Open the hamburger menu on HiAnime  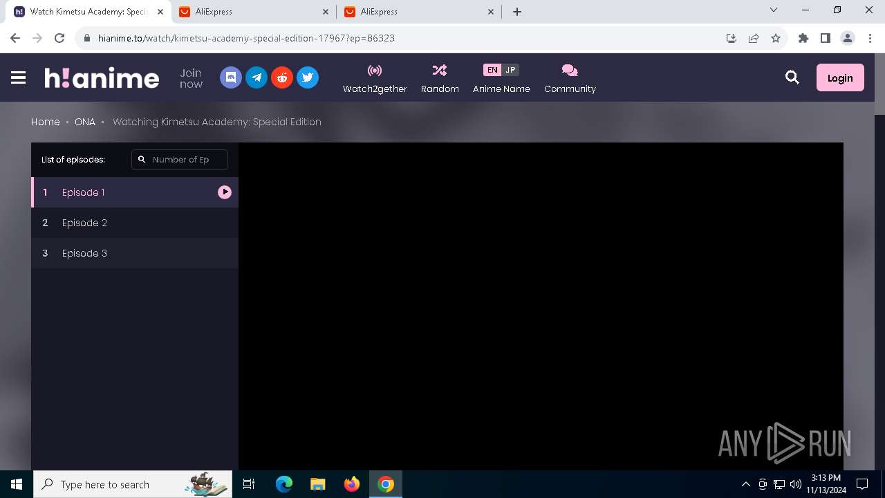coord(19,77)
